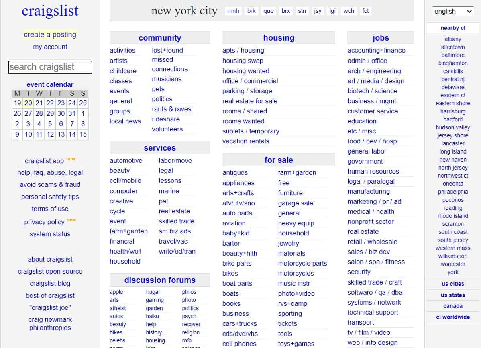Open avoid scams & fraud
Screen dimensions: 481x348
tap(50, 184)
